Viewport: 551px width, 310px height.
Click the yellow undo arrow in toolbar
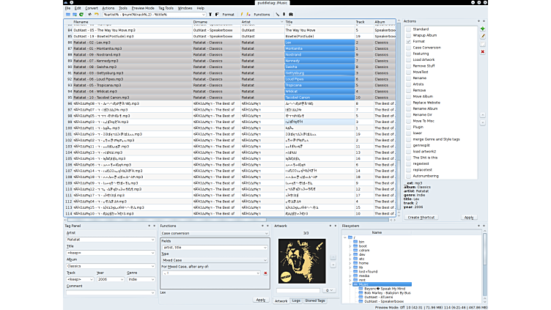tap(97, 14)
